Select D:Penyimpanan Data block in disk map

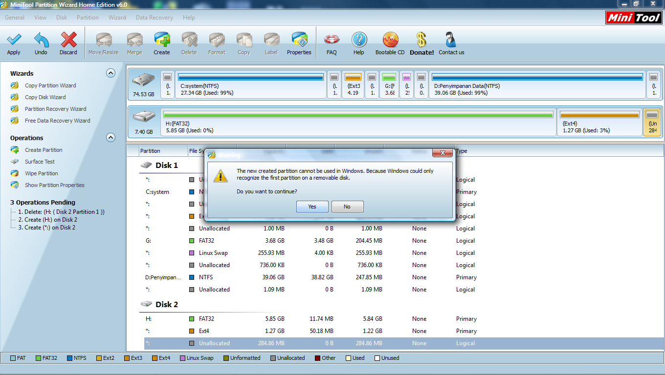point(537,84)
